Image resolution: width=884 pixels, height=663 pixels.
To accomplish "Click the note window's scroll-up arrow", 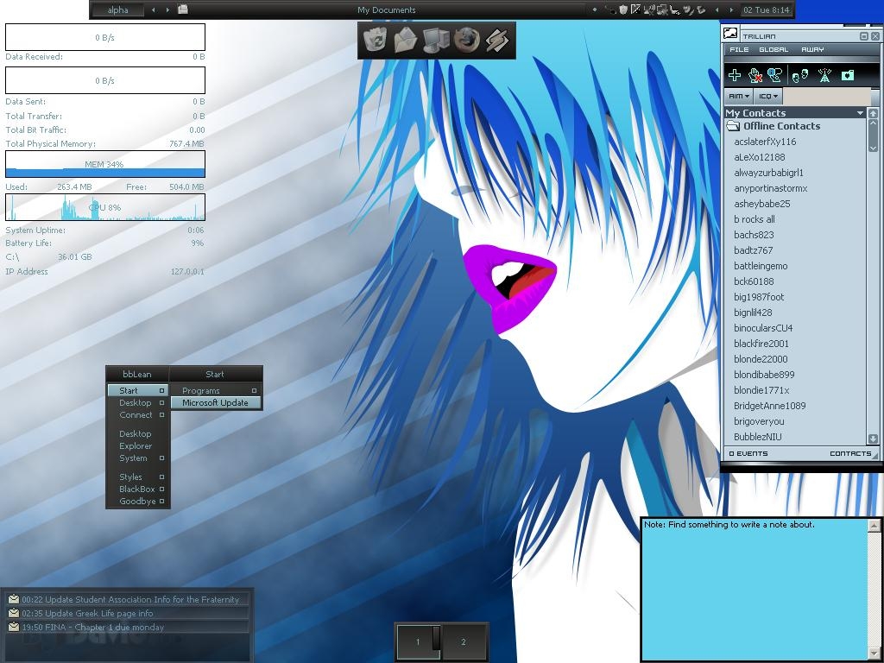I will point(874,526).
